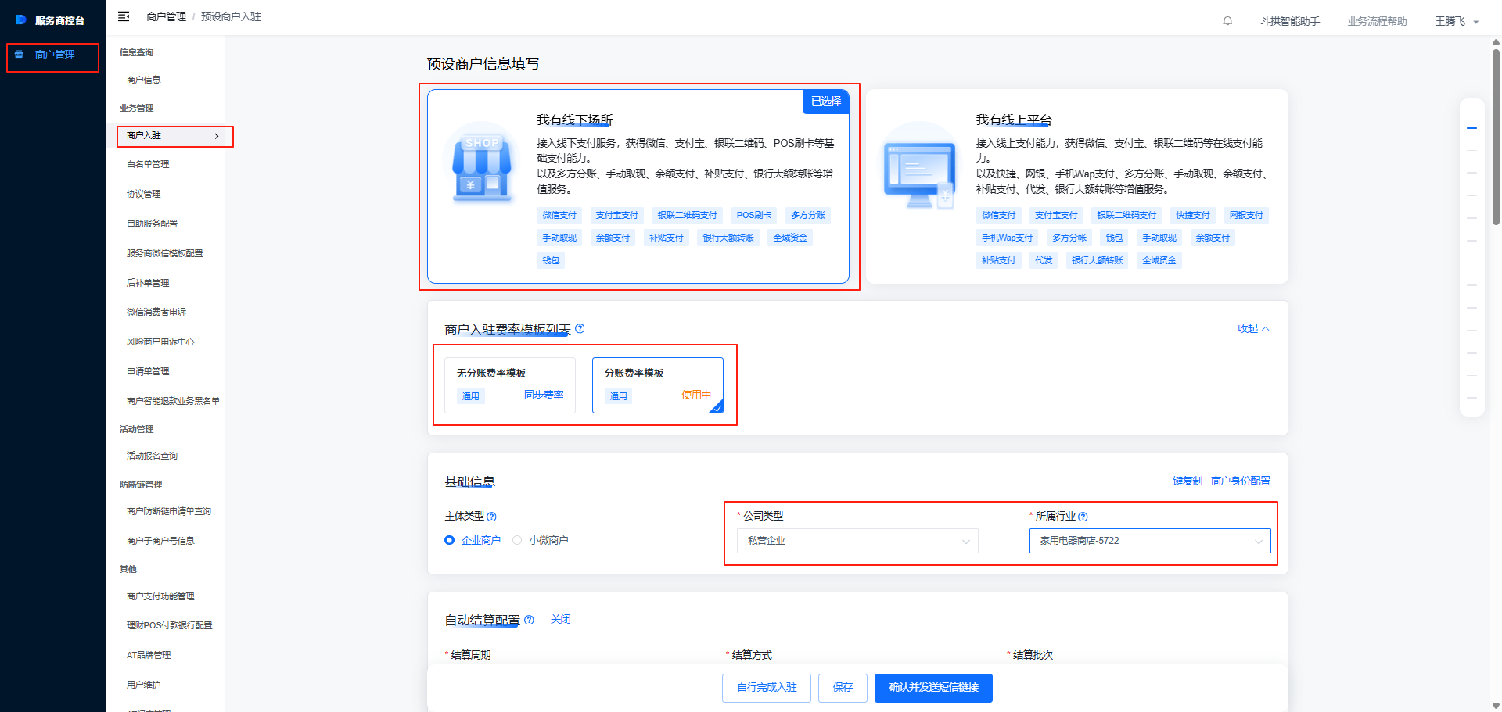Viewport: 1502px width, 712px height.
Task: Open the notification bell icon
Action: tap(1227, 21)
